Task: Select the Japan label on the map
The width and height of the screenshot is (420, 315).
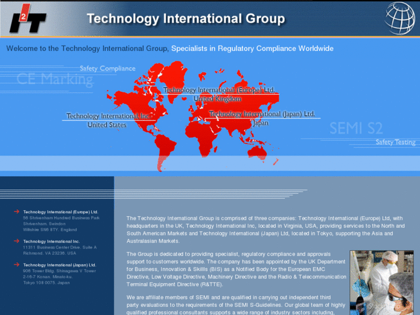Action: pyautogui.click(x=261, y=123)
